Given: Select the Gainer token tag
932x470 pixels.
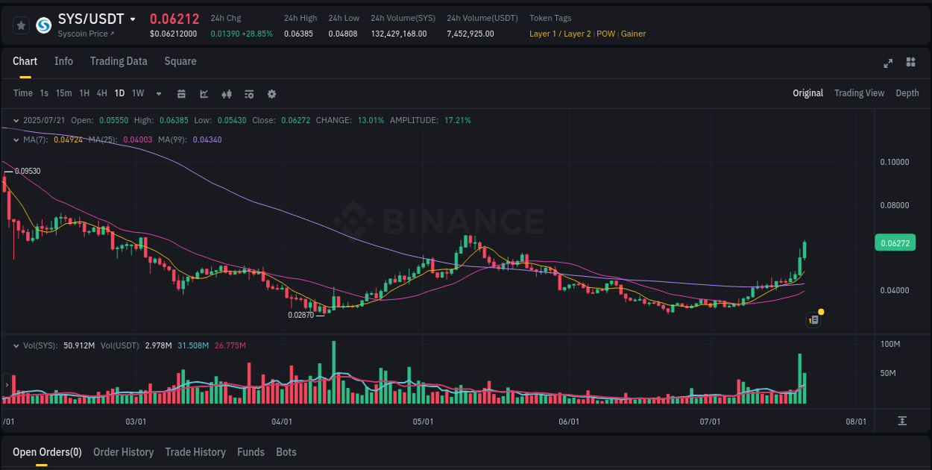Looking at the screenshot, I should 633,34.
